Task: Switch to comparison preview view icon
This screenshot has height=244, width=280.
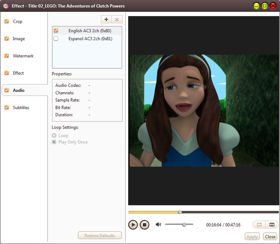Action: point(271,224)
